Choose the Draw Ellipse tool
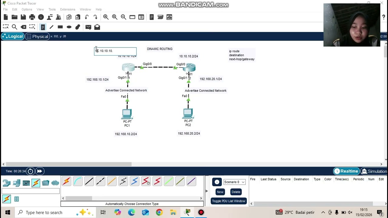This screenshot has width=388, height=218. pyautogui.click(x=69, y=27)
